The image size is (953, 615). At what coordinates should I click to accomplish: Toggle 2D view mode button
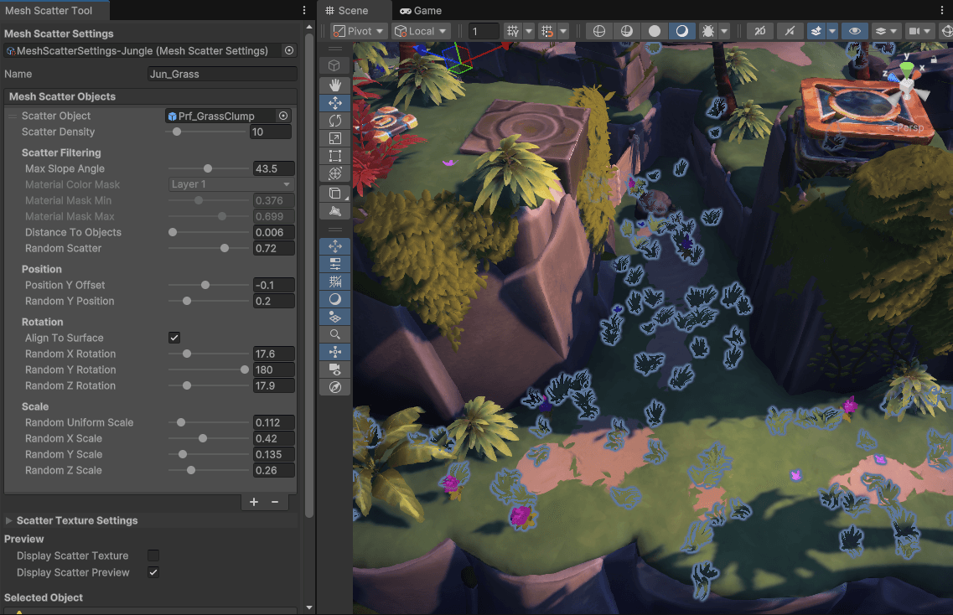click(x=759, y=31)
